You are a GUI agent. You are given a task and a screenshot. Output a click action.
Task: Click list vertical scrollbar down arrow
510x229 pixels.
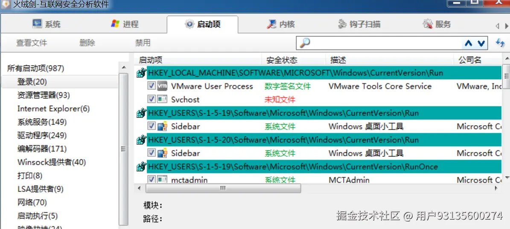(506, 178)
